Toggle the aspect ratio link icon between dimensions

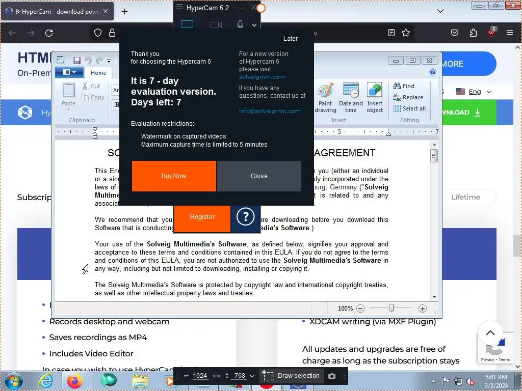tap(216, 376)
